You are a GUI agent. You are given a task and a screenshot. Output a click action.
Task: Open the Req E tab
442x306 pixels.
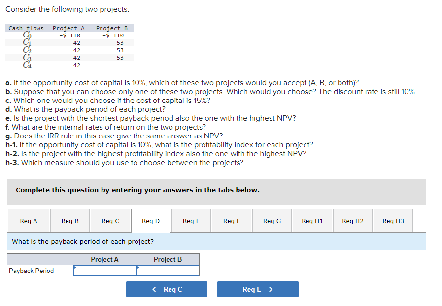click(x=191, y=220)
